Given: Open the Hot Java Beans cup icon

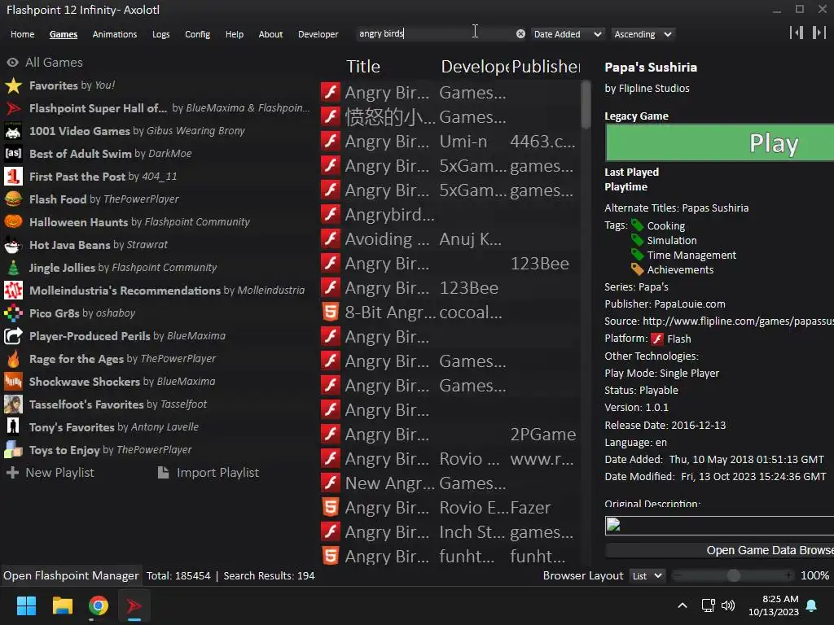Looking at the screenshot, I should [x=13, y=244].
